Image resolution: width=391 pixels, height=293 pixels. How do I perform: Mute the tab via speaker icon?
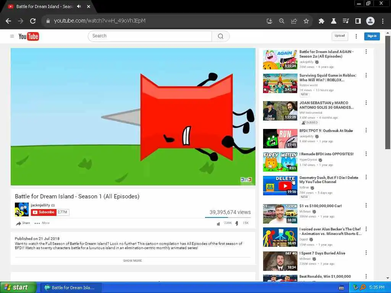79,6
